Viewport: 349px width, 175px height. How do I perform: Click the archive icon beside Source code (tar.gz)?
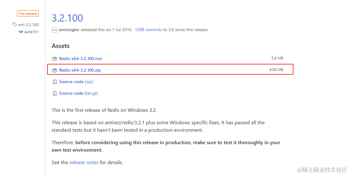point(55,93)
